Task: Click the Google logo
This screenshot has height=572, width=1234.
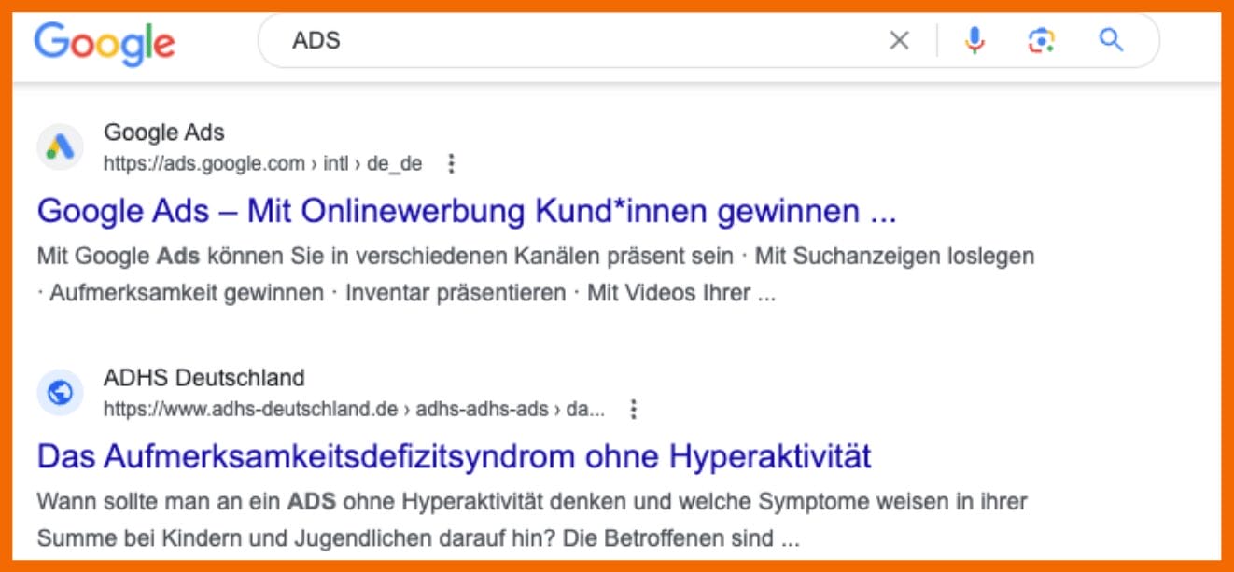Action: tap(105, 42)
